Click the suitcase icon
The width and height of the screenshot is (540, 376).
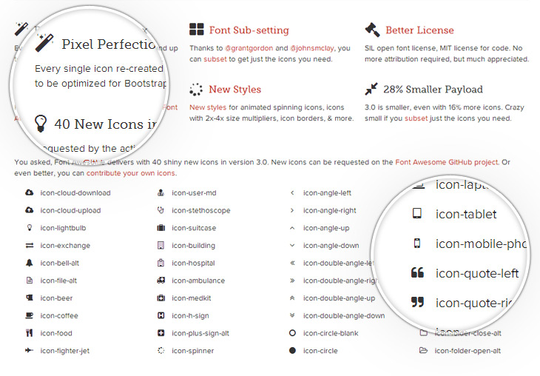(161, 228)
